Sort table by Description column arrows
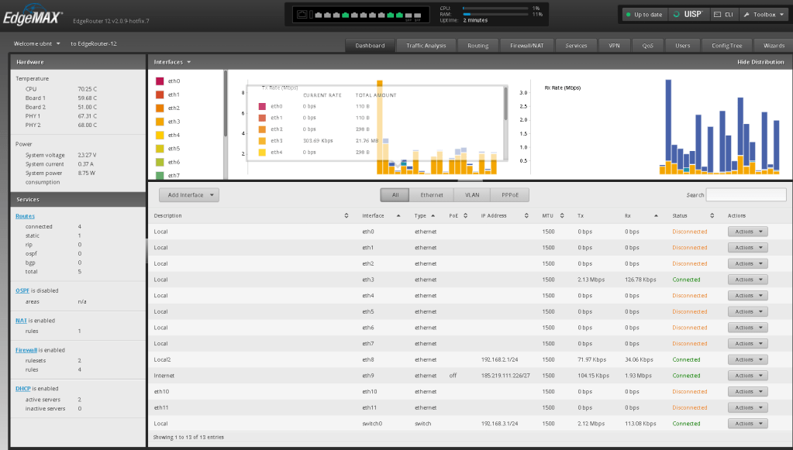793x450 pixels. 347,215
